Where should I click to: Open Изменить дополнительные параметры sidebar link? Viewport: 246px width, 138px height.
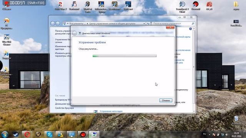63,54
